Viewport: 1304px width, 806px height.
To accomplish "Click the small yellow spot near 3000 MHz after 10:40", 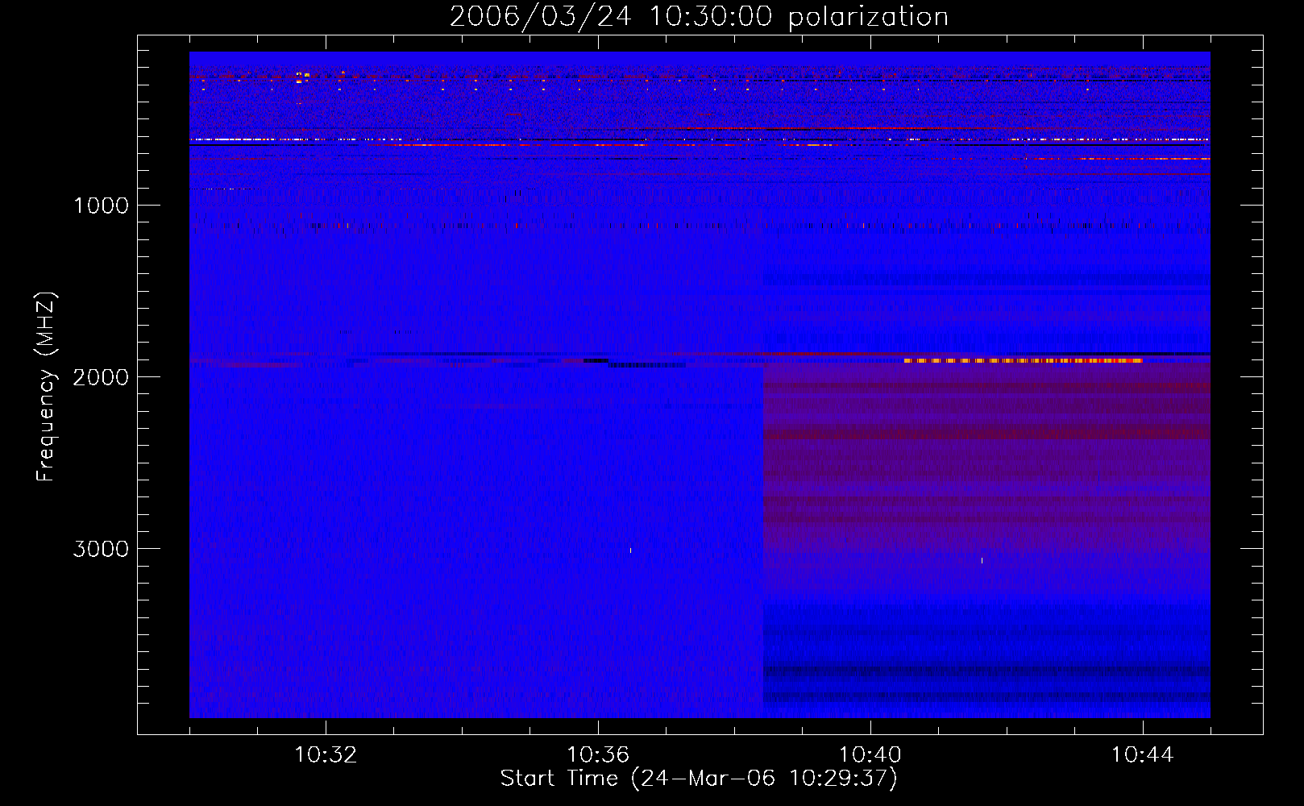I will (x=982, y=560).
